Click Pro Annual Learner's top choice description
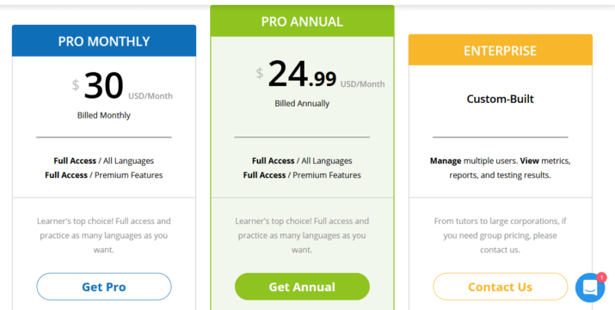Viewport: 615px width, 310px height. point(302,235)
